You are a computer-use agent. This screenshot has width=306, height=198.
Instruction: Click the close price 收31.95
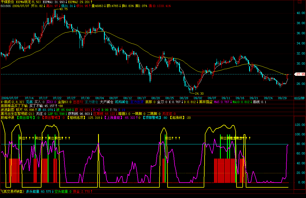(x=82, y=6)
